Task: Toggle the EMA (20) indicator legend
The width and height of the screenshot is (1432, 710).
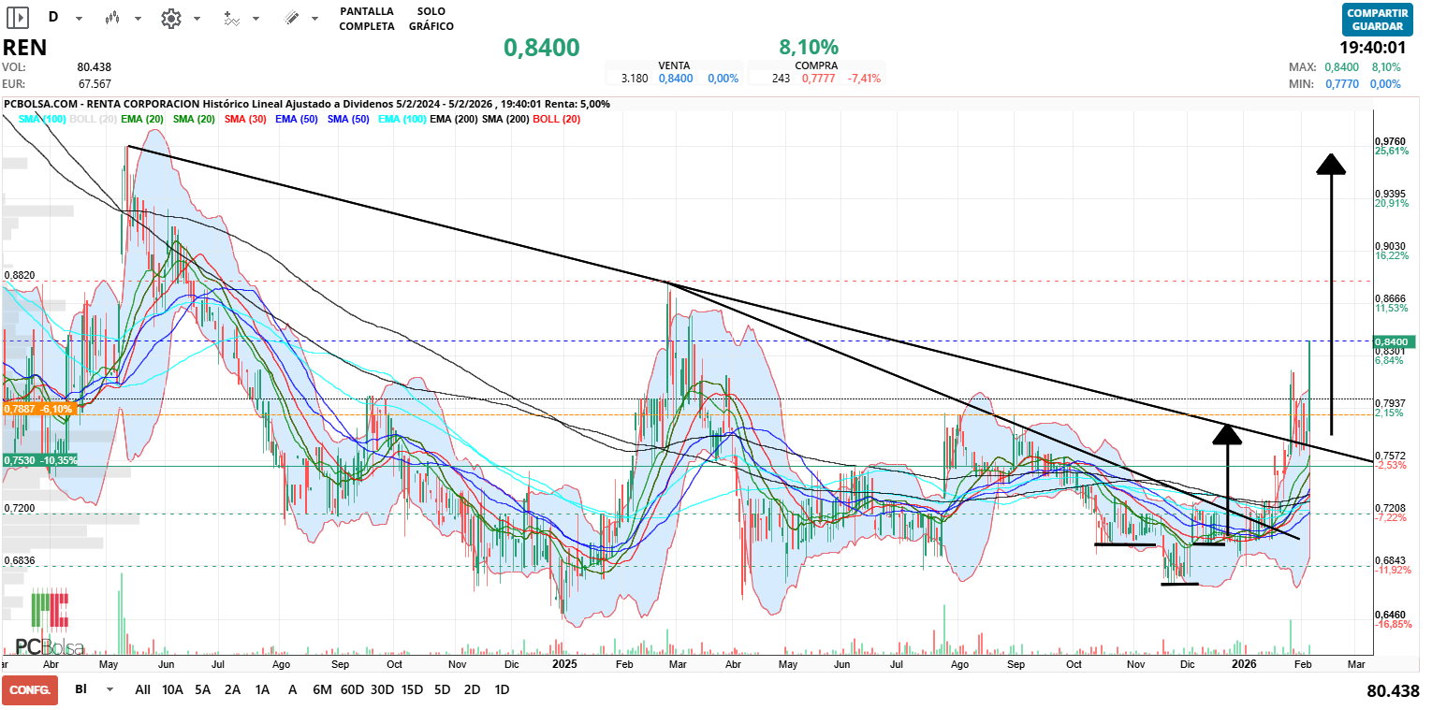Action: [143, 119]
